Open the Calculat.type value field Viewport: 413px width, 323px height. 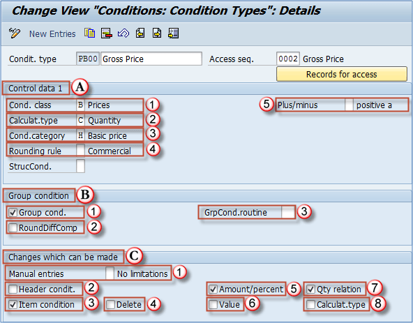(x=81, y=121)
